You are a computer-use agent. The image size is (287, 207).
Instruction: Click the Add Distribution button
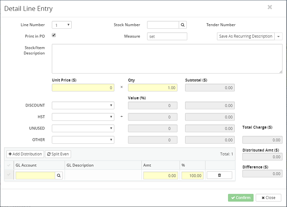click(25, 154)
